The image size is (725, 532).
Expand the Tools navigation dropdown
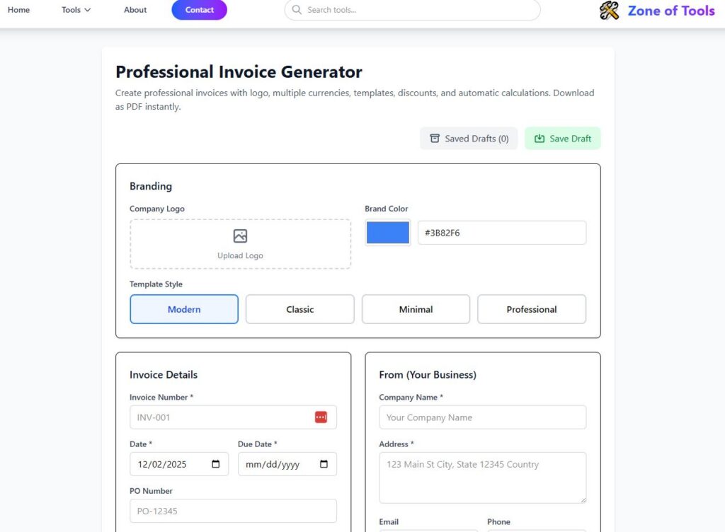click(75, 10)
